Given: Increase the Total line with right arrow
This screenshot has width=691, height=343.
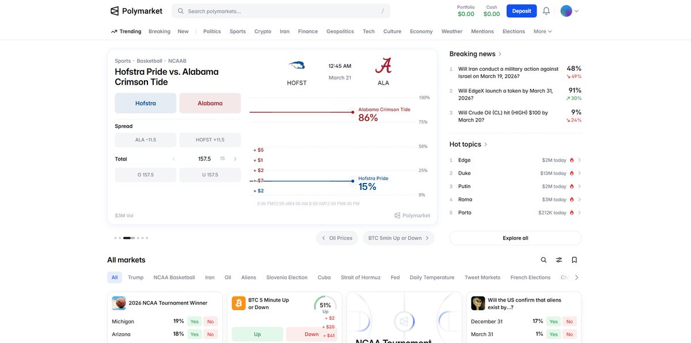Looking at the screenshot, I should [235, 159].
